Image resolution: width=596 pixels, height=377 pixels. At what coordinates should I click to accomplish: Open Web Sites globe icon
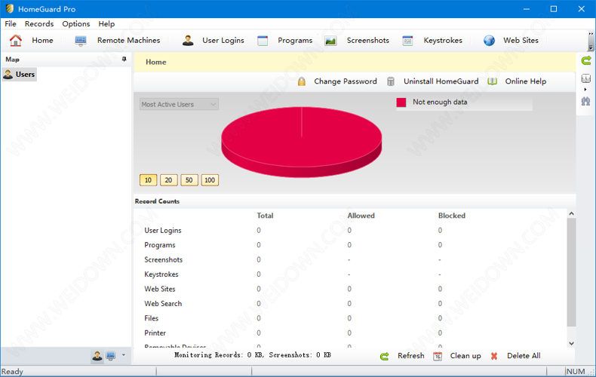(489, 41)
